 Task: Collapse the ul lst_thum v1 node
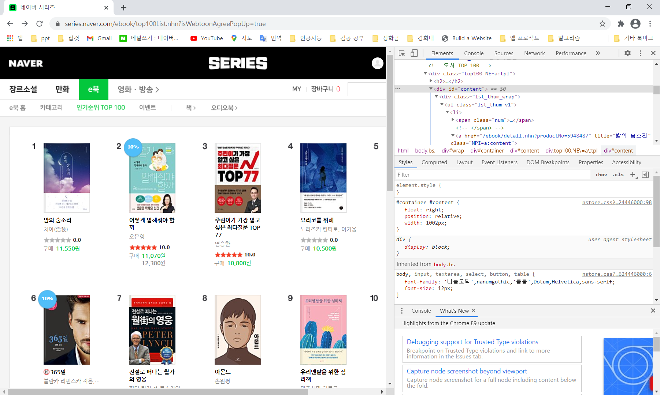pyautogui.click(x=442, y=105)
